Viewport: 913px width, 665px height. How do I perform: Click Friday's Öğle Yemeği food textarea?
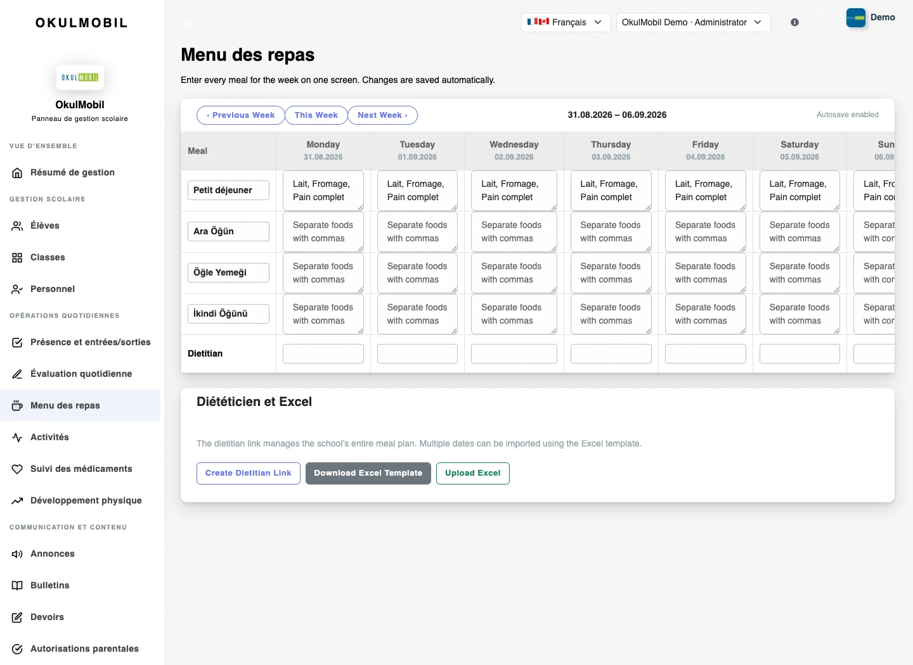(x=706, y=273)
